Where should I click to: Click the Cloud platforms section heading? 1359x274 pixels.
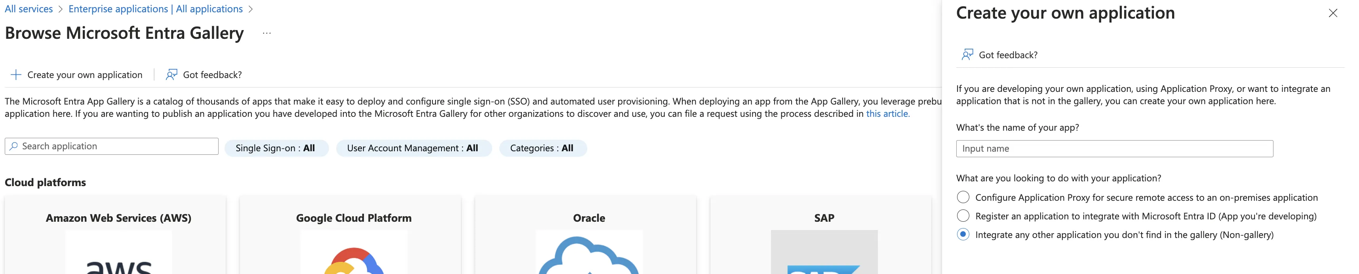coord(46,182)
